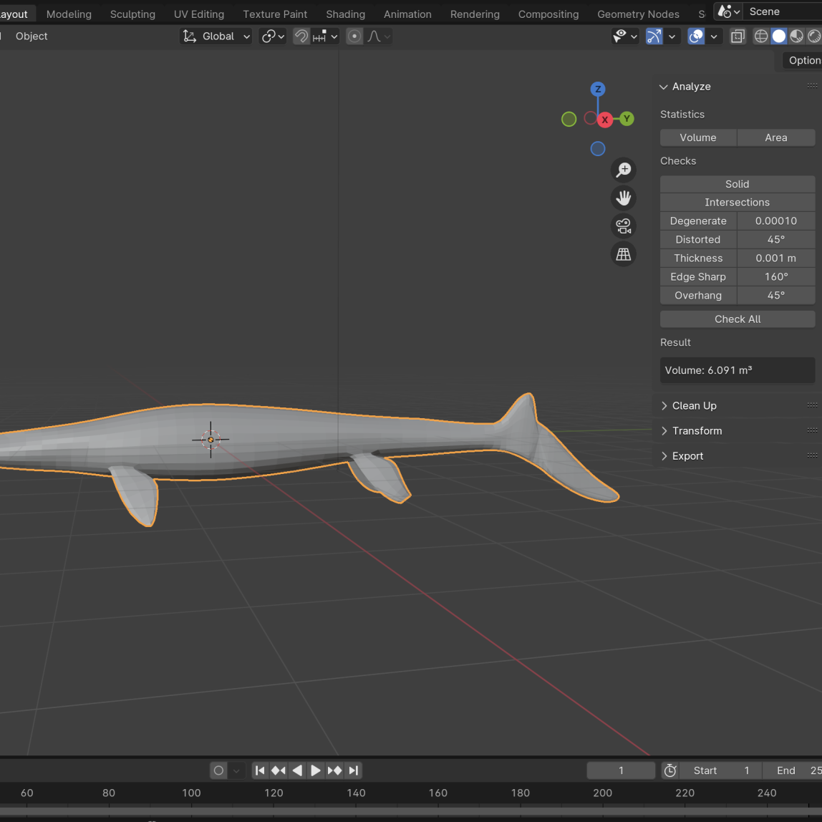Click the blue Z axis on gizmo
The width and height of the screenshot is (822, 822).
[x=598, y=90]
